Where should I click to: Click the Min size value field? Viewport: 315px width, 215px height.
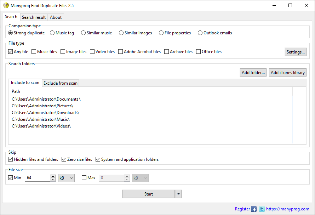38,178
